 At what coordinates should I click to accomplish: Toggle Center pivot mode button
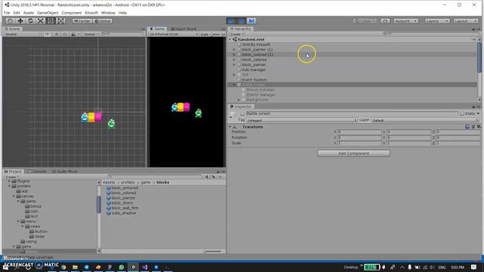point(82,21)
